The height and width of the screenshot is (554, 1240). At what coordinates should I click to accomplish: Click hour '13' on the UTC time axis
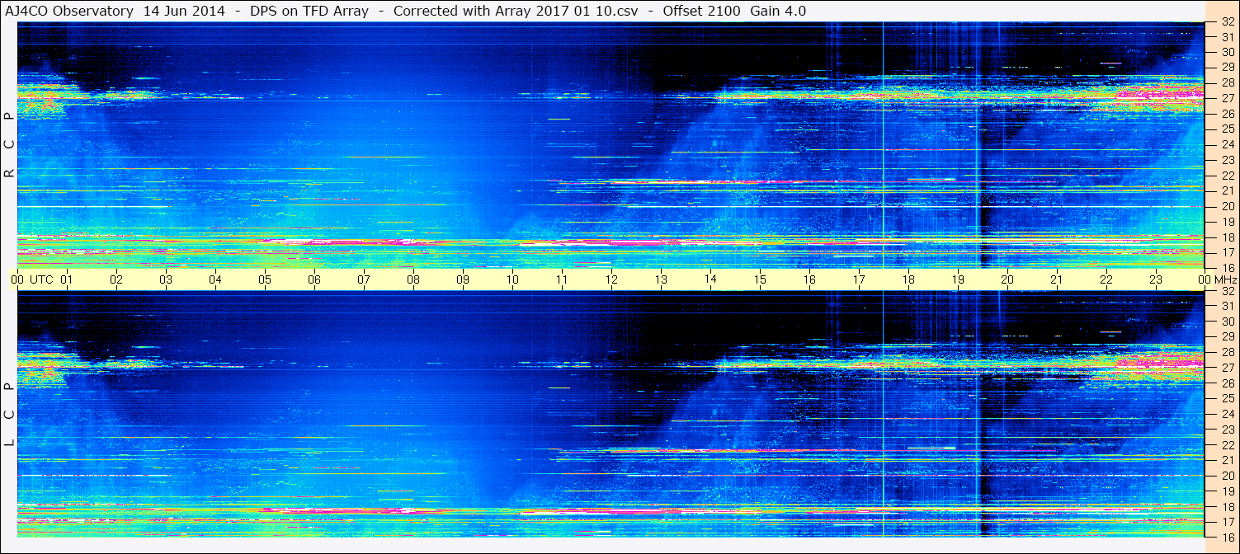tap(661, 279)
